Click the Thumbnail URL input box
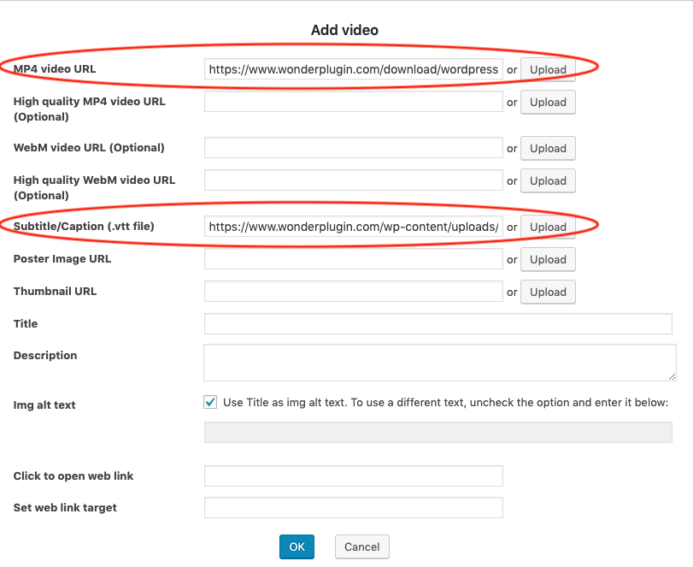 click(353, 292)
